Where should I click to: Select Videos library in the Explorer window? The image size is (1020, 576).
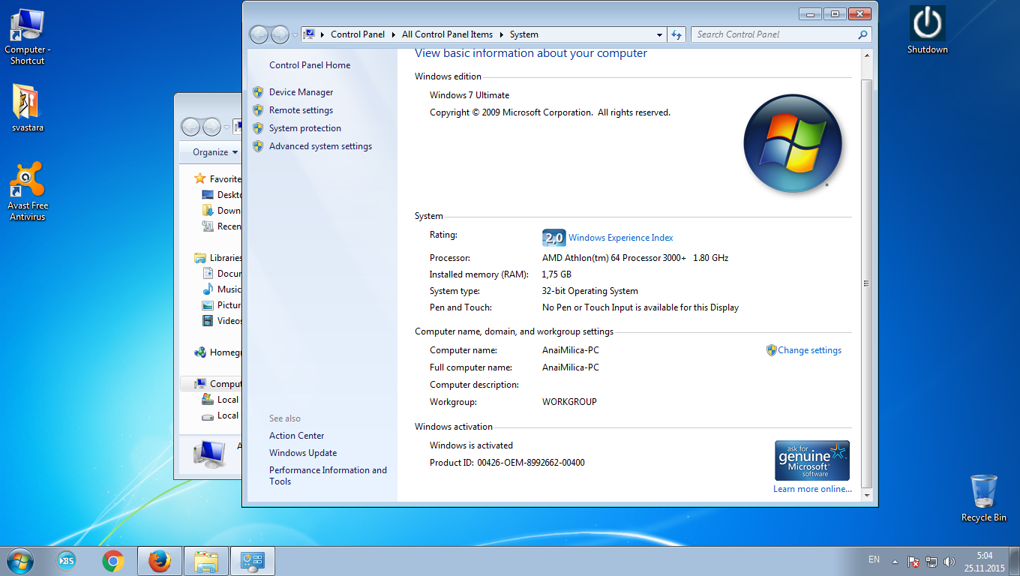[222, 321]
